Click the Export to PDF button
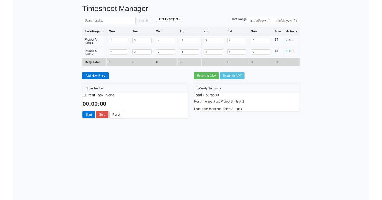This screenshot has height=200, width=382. [x=232, y=76]
